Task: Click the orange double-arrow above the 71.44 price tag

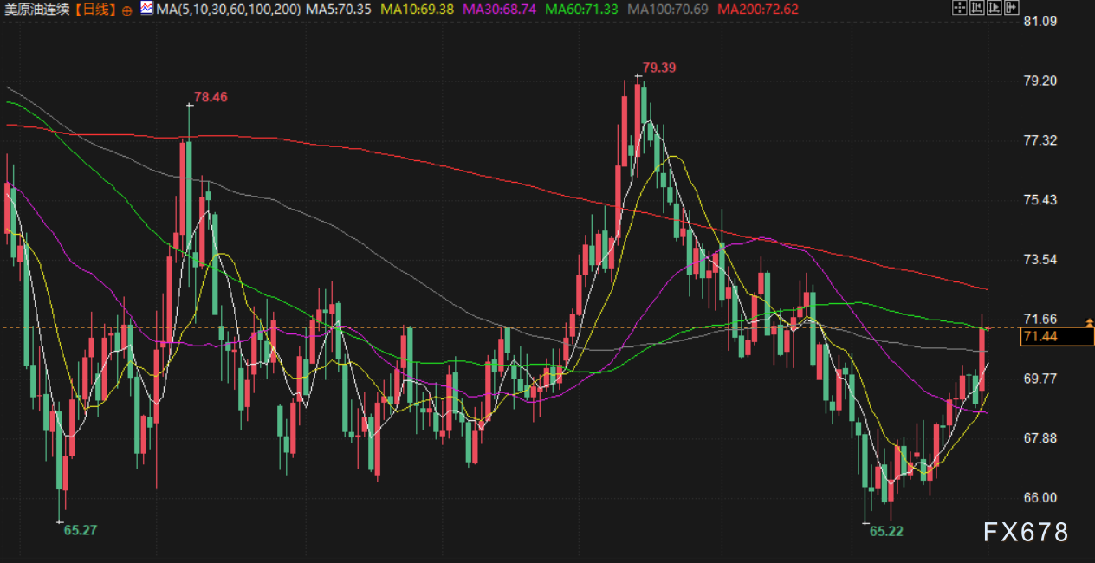Action: point(1089,322)
